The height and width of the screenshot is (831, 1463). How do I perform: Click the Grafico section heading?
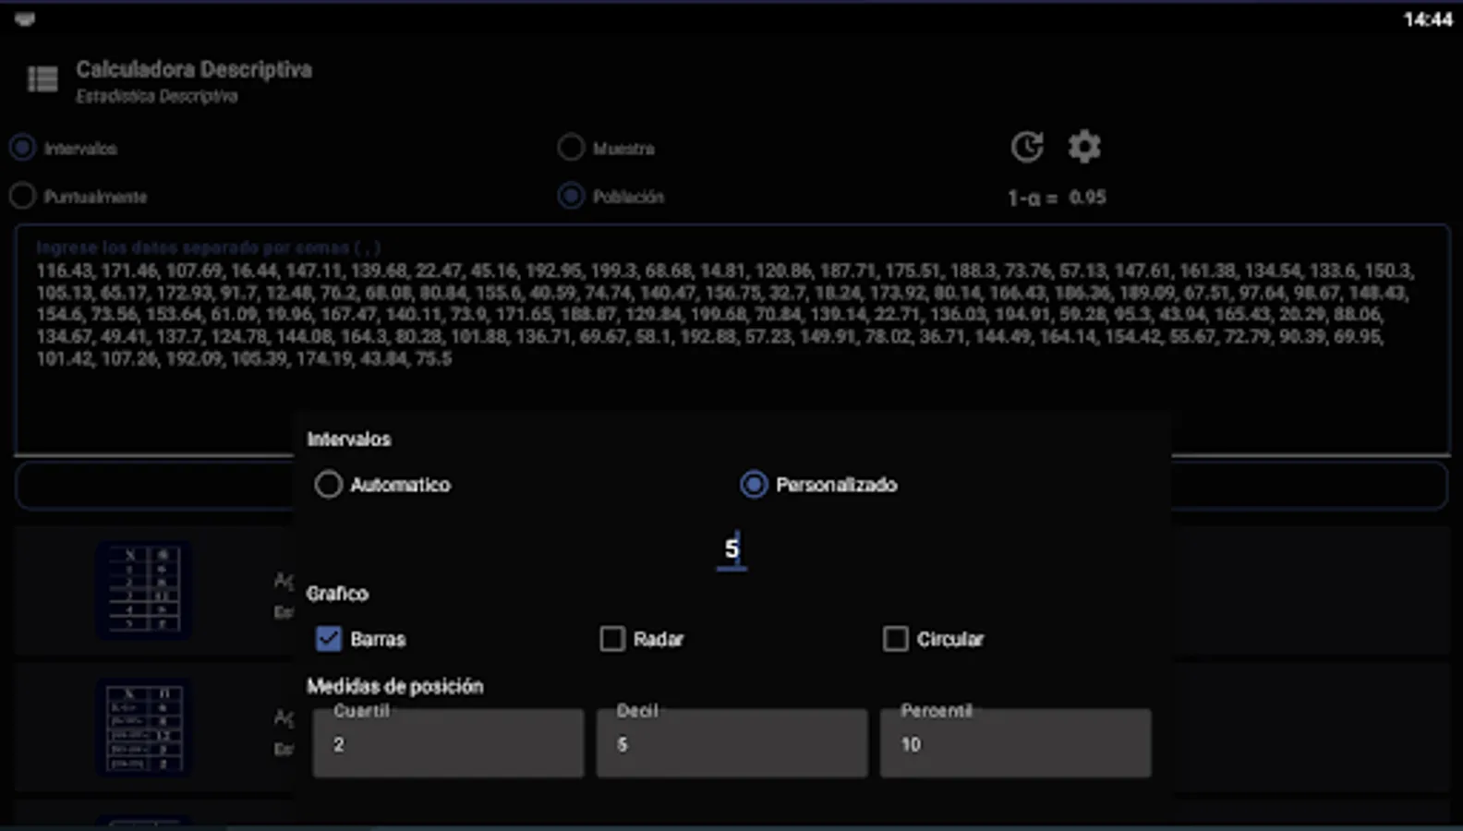pos(337,594)
